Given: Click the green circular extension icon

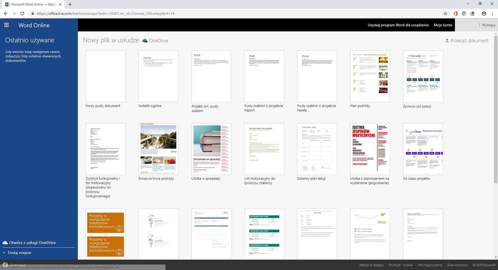Looking at the screenshot, I should click(x=464, y=14).
